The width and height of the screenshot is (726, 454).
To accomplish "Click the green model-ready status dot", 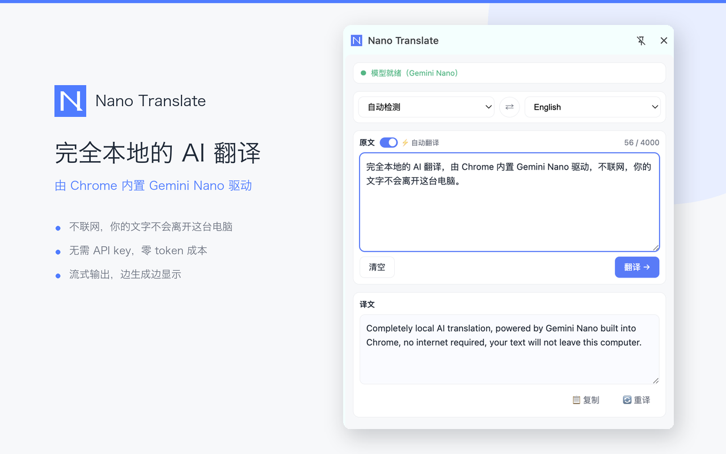I will [x=364, y=73].
